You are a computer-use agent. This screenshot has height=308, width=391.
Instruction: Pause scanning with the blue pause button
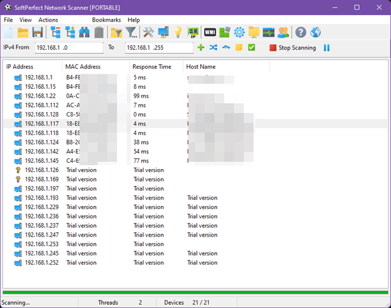326,48
